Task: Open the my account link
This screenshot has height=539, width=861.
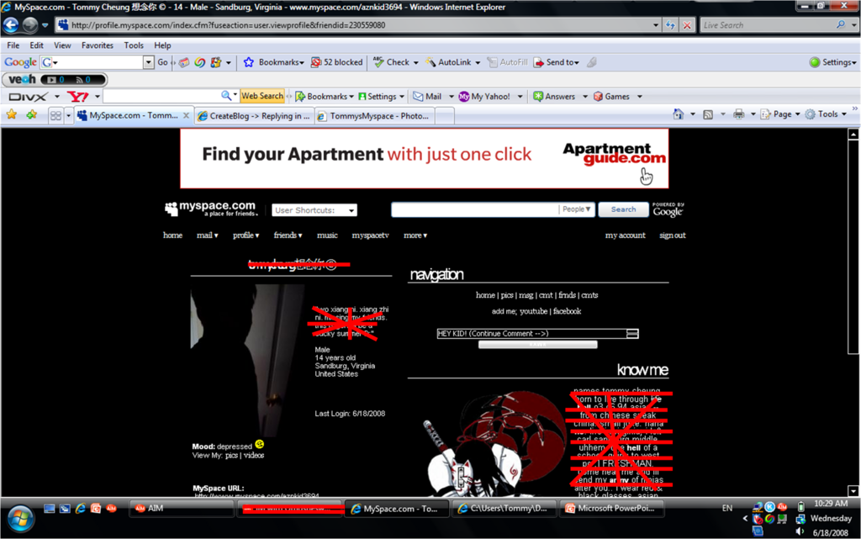Action: [x=625, y=235]
